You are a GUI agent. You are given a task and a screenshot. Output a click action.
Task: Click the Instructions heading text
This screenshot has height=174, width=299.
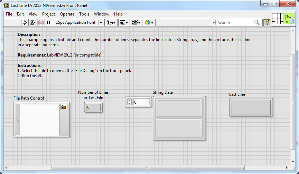(30, 65)
